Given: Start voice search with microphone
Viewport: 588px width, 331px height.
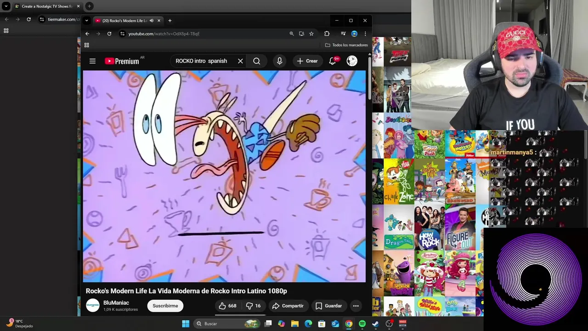Looking at the screenshot, I should pos(279,61).
